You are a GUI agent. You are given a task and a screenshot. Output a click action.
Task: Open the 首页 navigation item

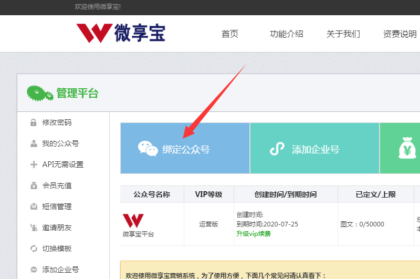[x=230, y=34]
